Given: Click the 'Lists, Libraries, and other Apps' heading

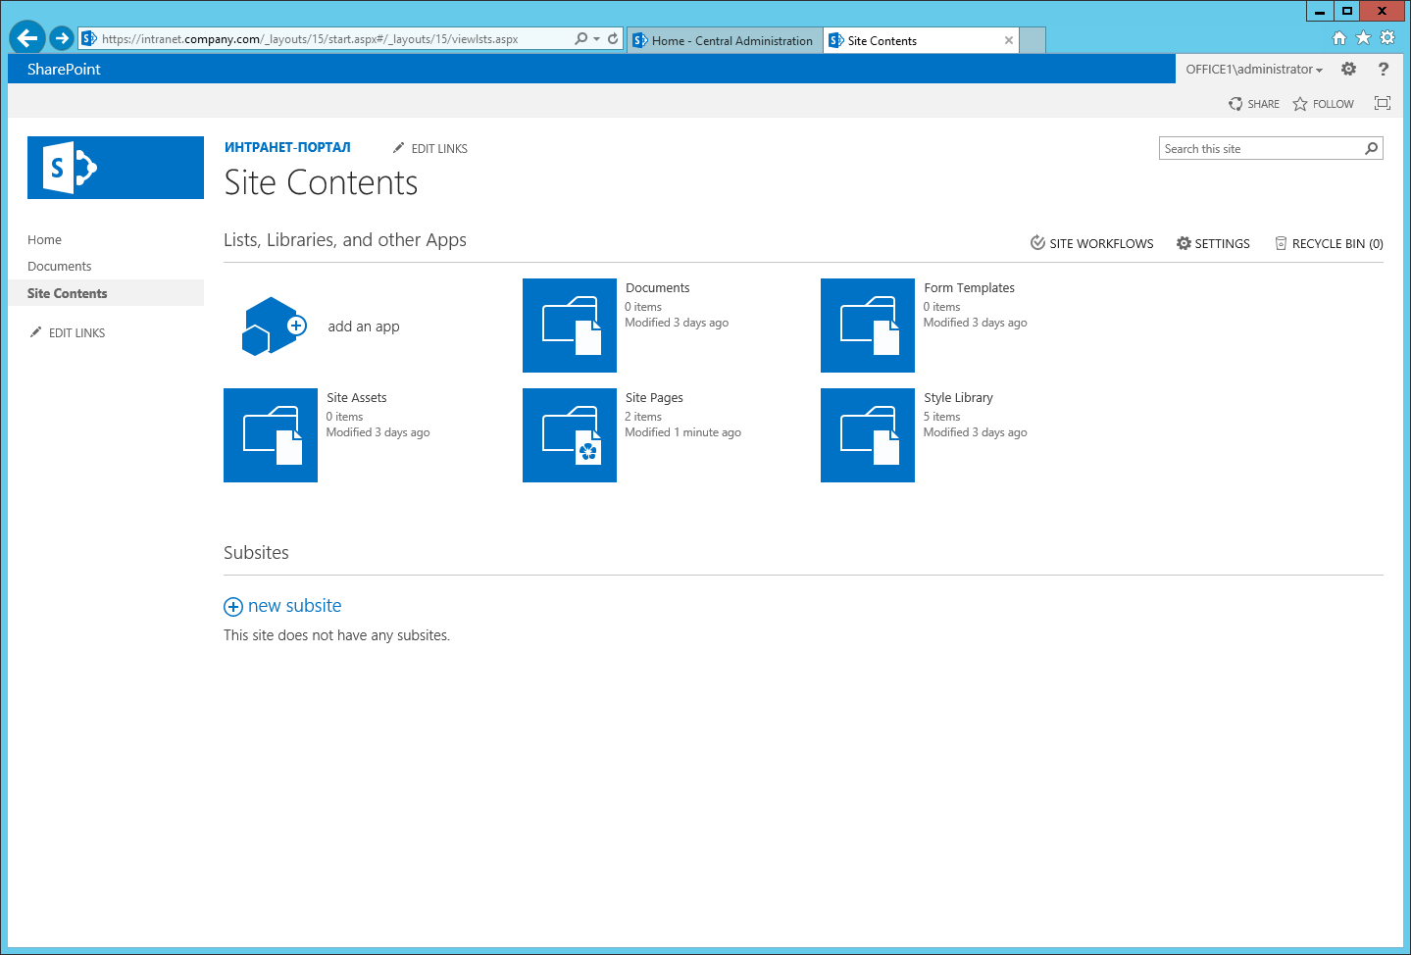Looking at the screenshot, I should click(345, 240).
